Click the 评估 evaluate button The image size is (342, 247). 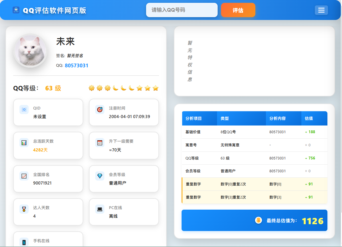pos(238,10)
